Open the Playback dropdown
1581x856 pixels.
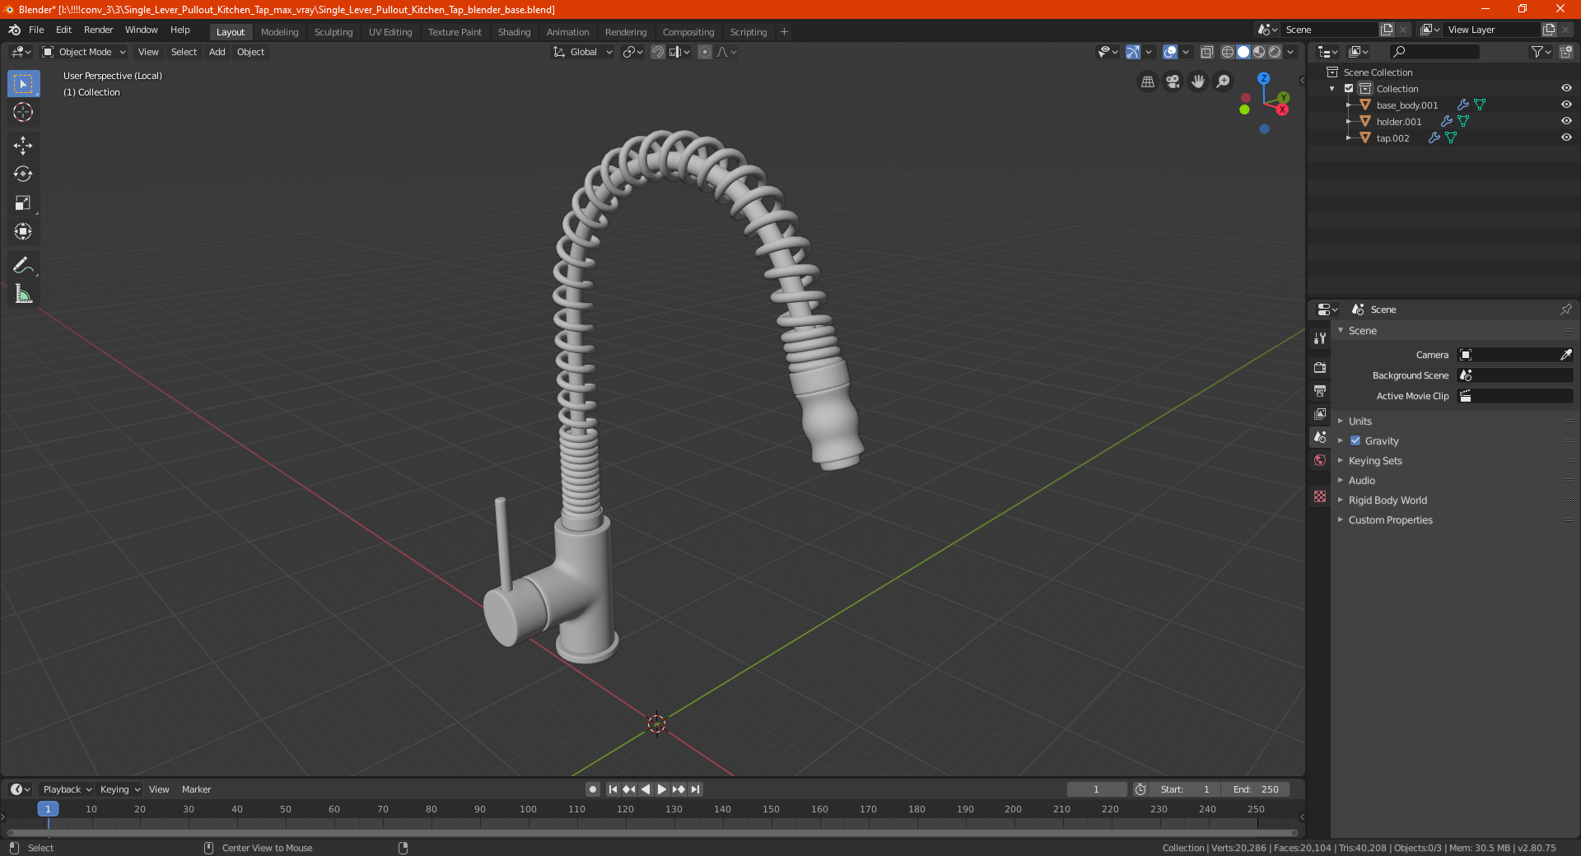click(67, 789)
